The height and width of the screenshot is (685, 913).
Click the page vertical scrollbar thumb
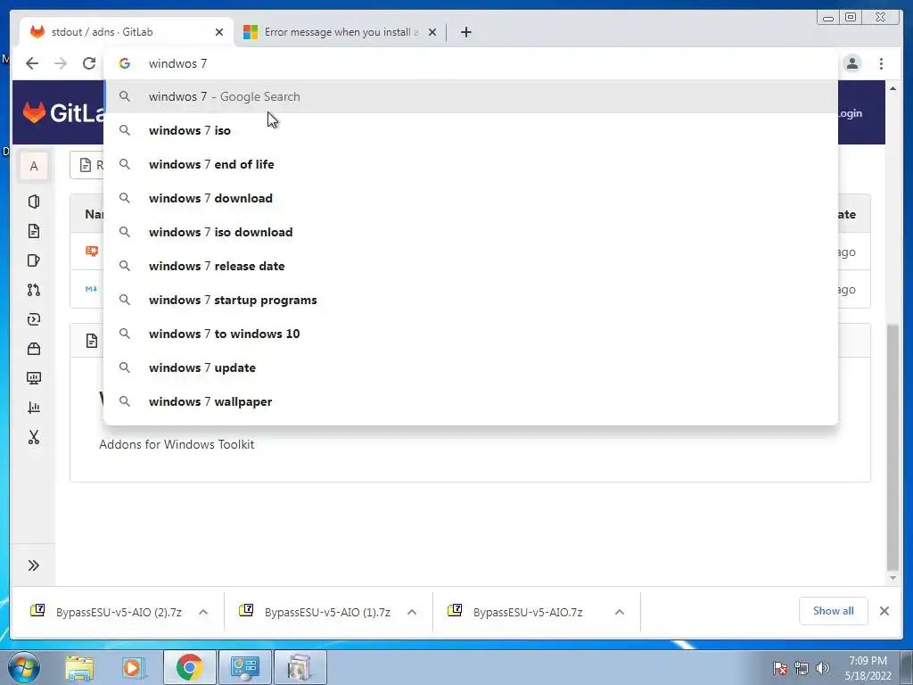[892, 448]
